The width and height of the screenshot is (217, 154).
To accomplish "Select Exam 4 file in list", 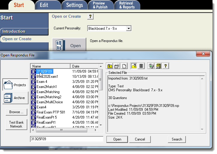I will pos(42,82).
